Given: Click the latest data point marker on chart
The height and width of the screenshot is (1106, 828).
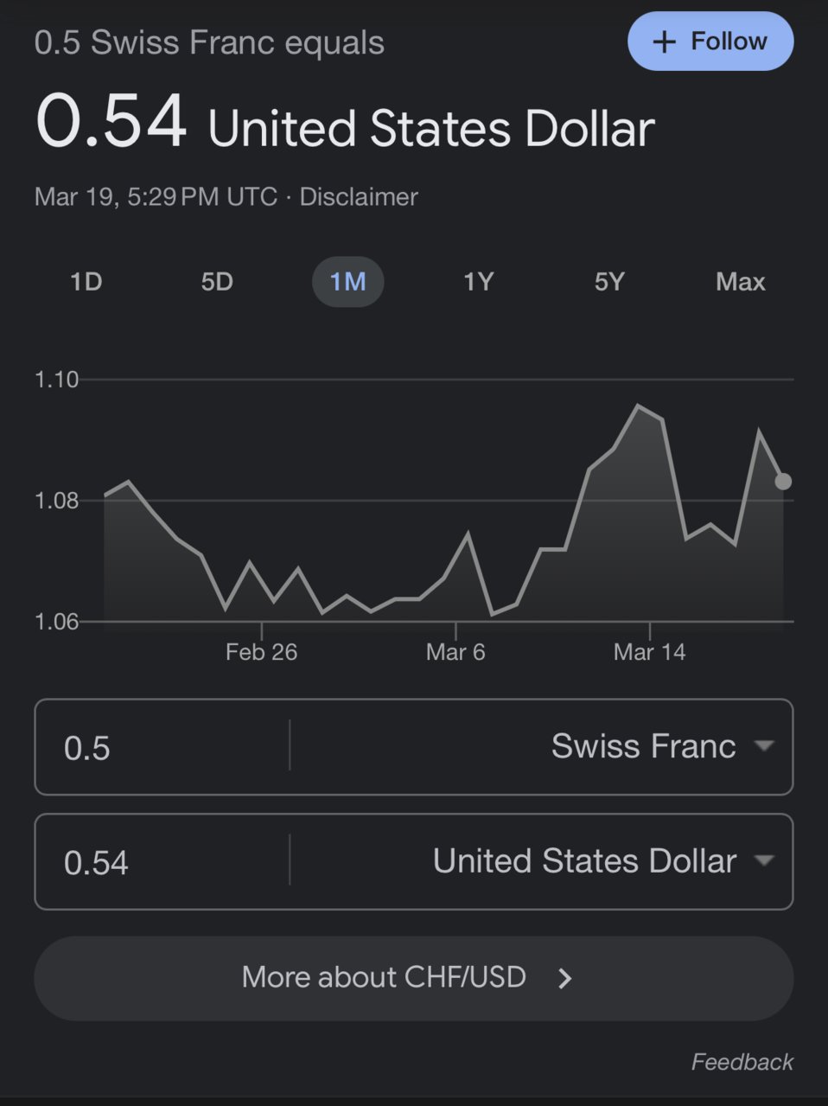Looking at the screenshot, I should [783, 482].
